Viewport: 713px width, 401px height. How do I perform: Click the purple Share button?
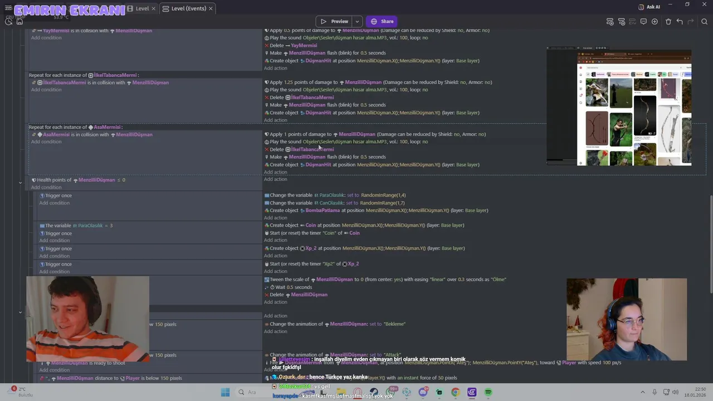(x=382, y=22)
